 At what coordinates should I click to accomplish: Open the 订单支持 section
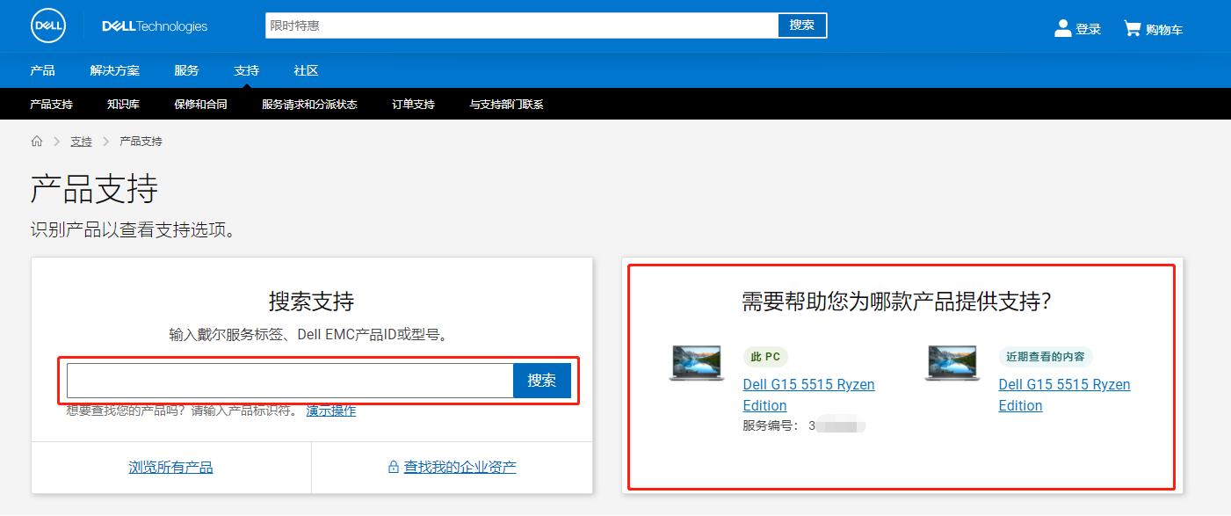[x=413, y=104]
